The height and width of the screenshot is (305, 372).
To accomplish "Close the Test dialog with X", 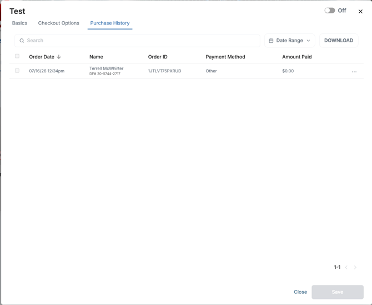I will pyautogui.click(x=360, y=12).
